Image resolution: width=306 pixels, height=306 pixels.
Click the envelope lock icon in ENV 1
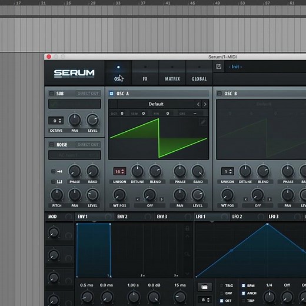187,228
